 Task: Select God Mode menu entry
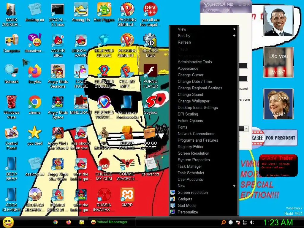[204, 205]
